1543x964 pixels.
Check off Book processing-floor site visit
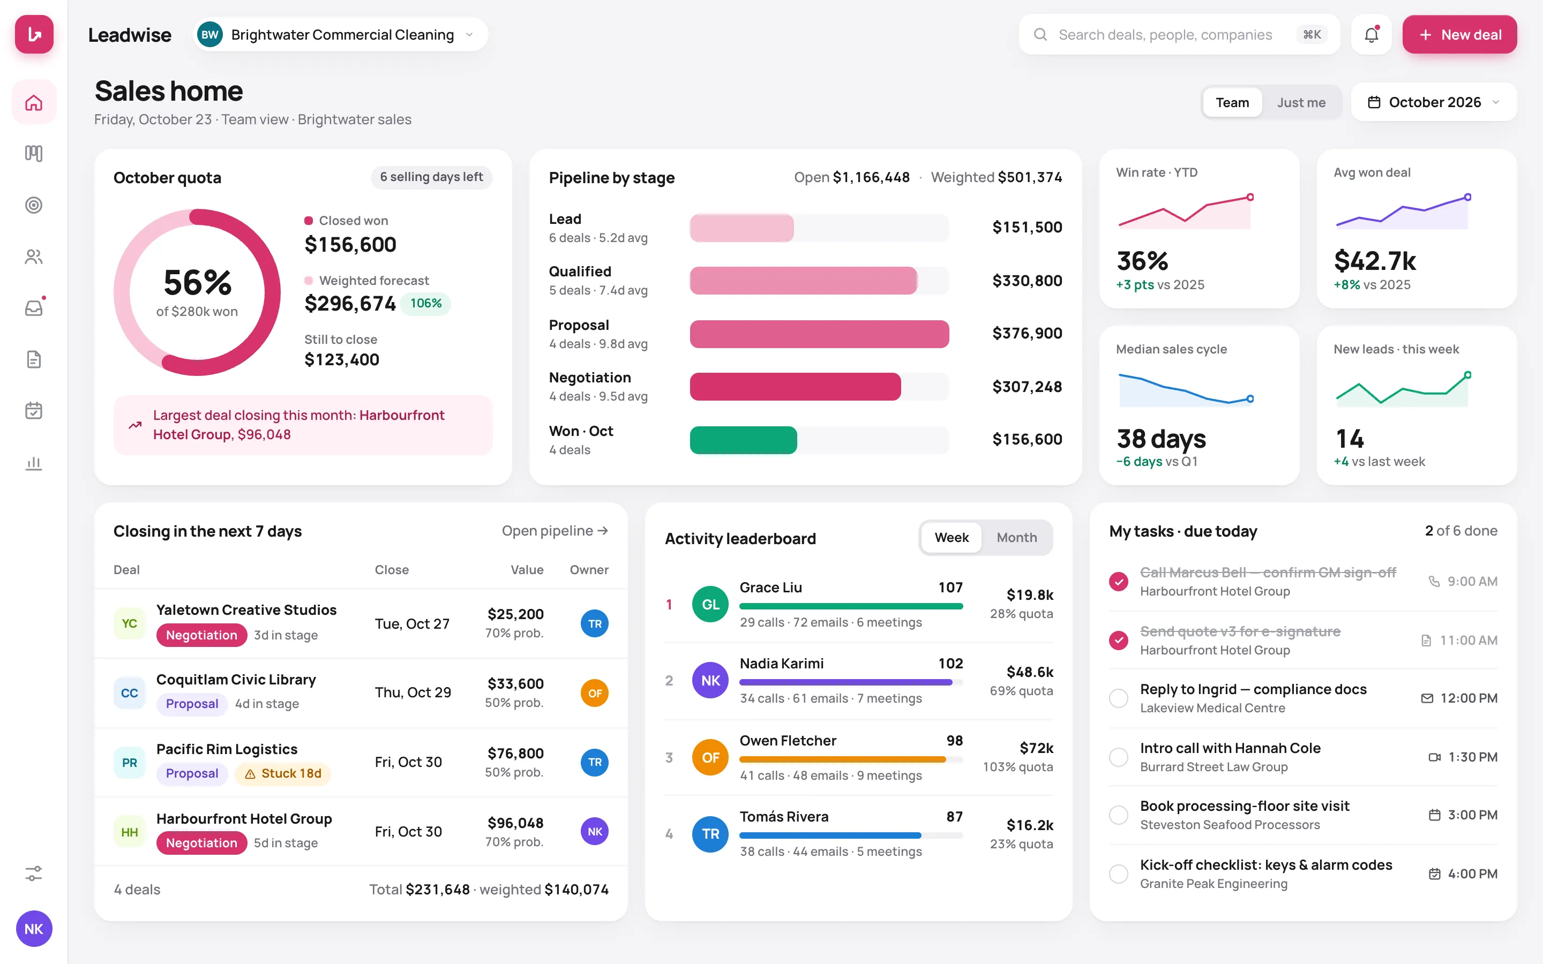[x=1118, y=815]
